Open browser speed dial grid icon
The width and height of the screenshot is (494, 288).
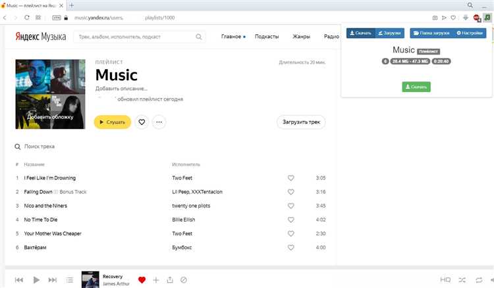[x=38, y=18]
